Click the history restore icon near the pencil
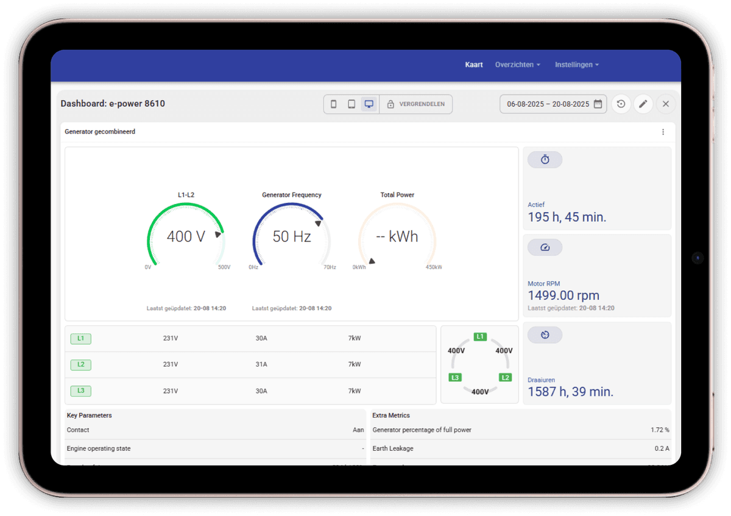 tap(621, 104)
